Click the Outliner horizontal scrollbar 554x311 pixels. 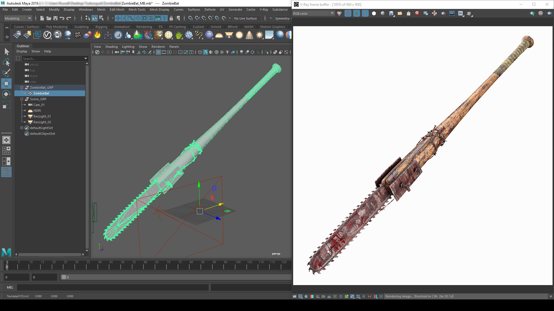coord(50,254)
